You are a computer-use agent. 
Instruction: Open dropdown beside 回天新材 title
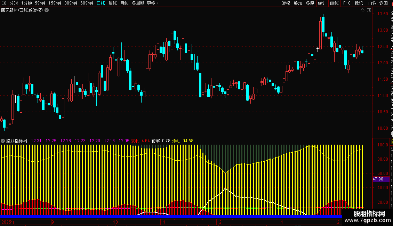(47, 10)
